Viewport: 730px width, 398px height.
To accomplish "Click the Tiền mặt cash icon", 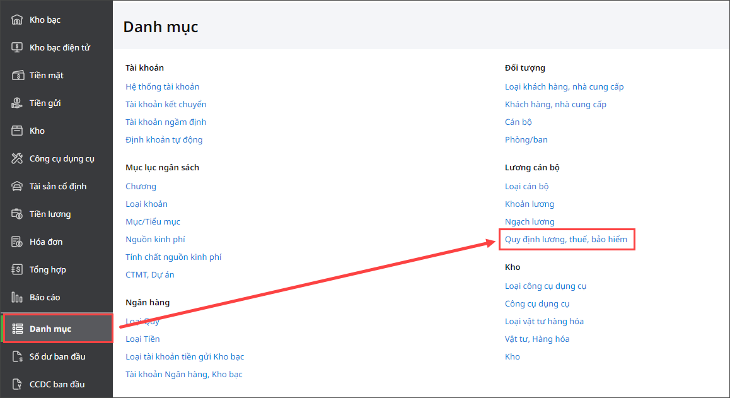I will coord(17,75).
